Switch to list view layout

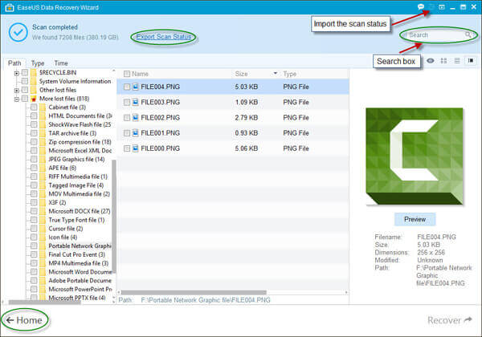click(456, 61)
